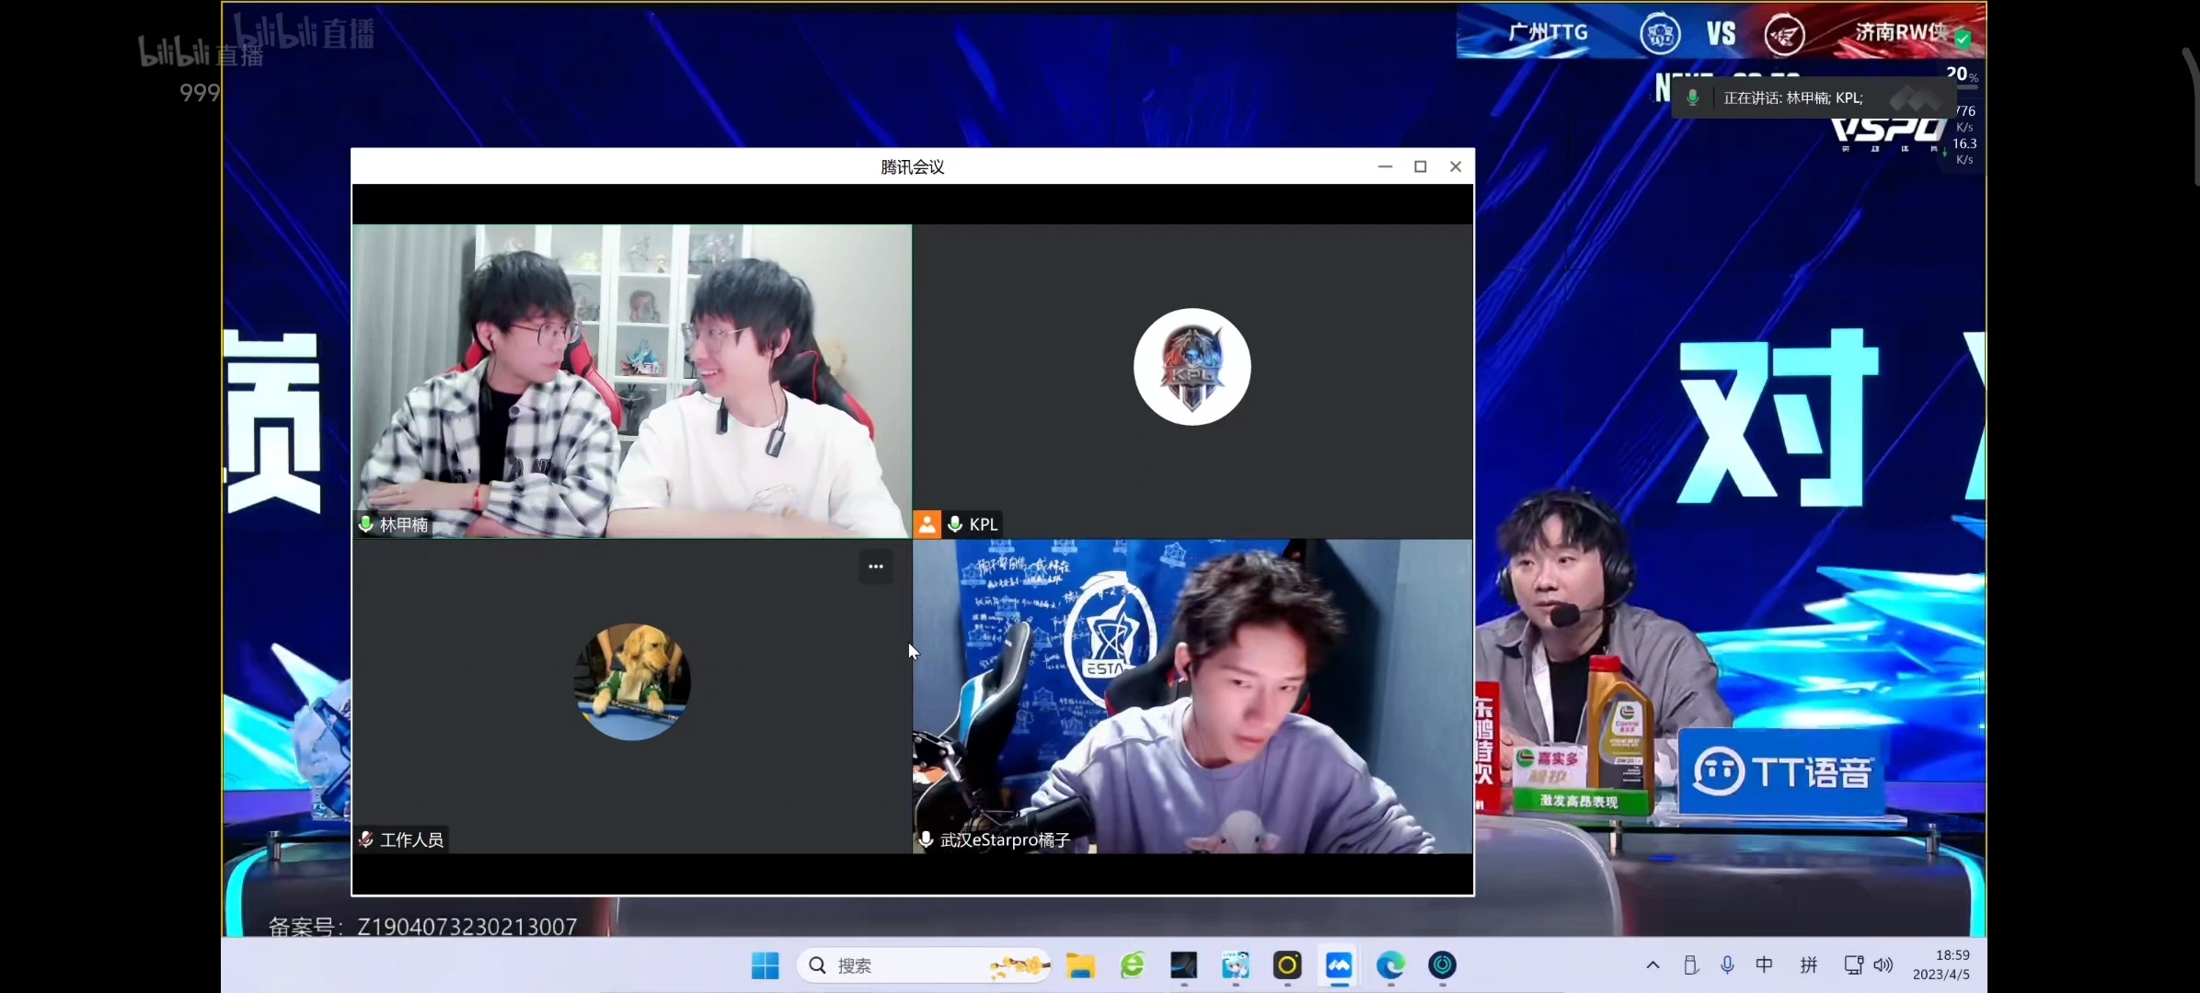Image resolution: width=2200 pixels, height=993 pixels.
Task: Switch the 中 input language indicator
Action: coord(1764,965)
